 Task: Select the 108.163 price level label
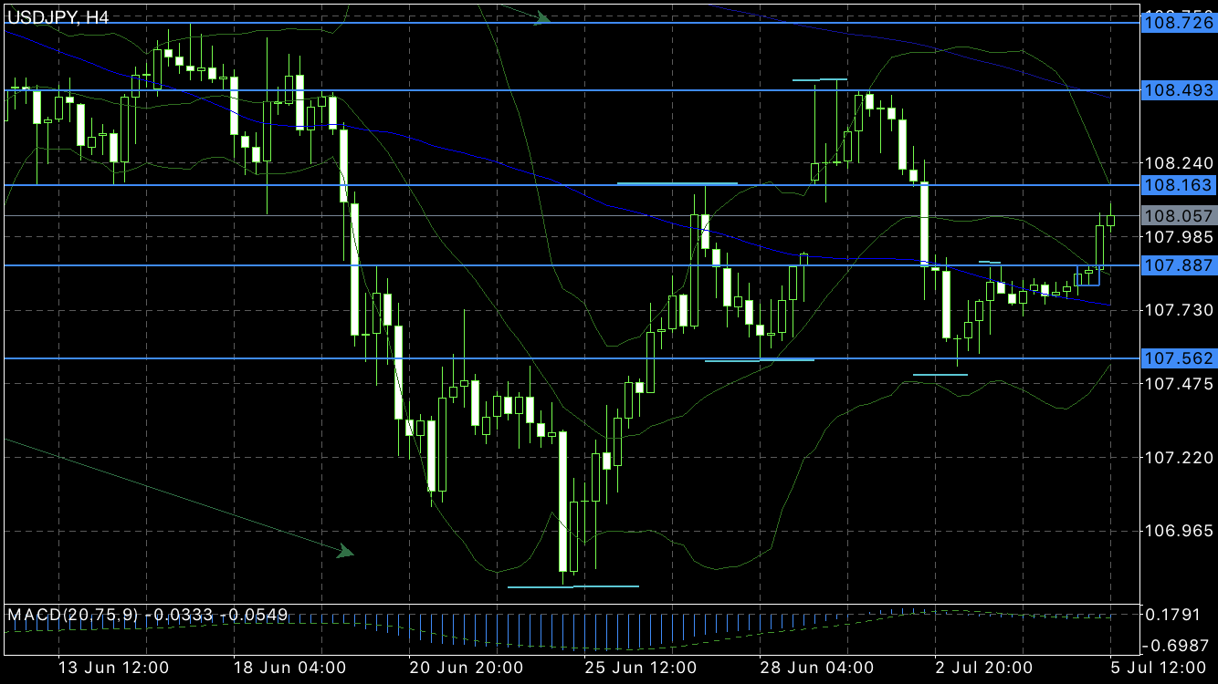pos(1179,185)
